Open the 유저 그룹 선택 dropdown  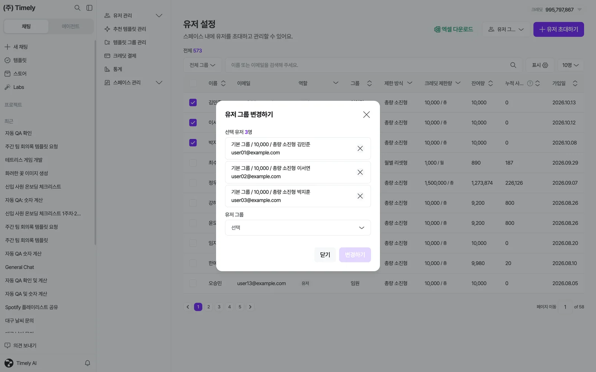coord(298,228)
